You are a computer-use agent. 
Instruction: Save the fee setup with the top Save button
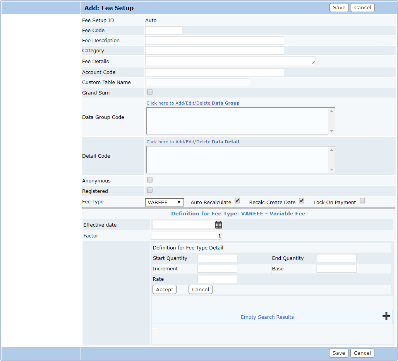click(x=339, y=7)
